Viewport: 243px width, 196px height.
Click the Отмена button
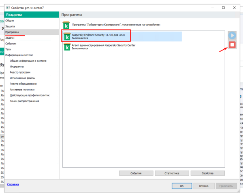point(204,186)
